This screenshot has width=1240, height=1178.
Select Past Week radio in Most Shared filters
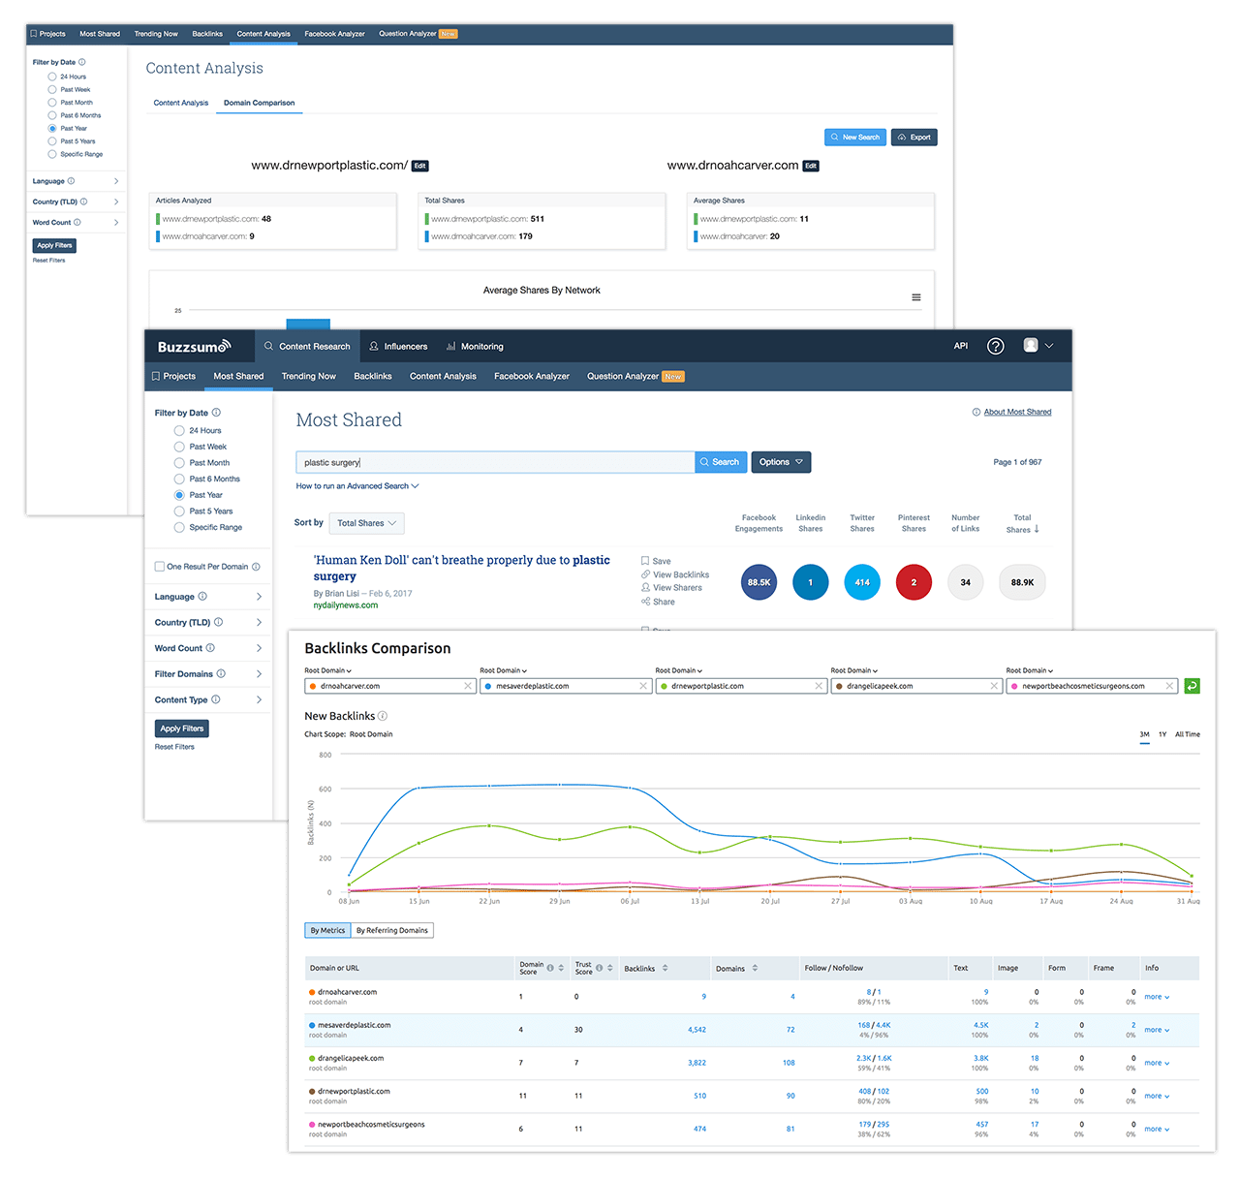click(x=179, y=447)
